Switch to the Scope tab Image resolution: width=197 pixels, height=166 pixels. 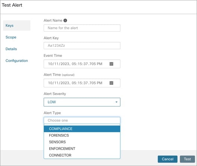(11, 37)
